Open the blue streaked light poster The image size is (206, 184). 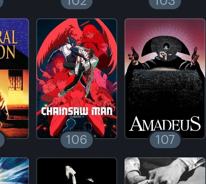coord(14,171)
